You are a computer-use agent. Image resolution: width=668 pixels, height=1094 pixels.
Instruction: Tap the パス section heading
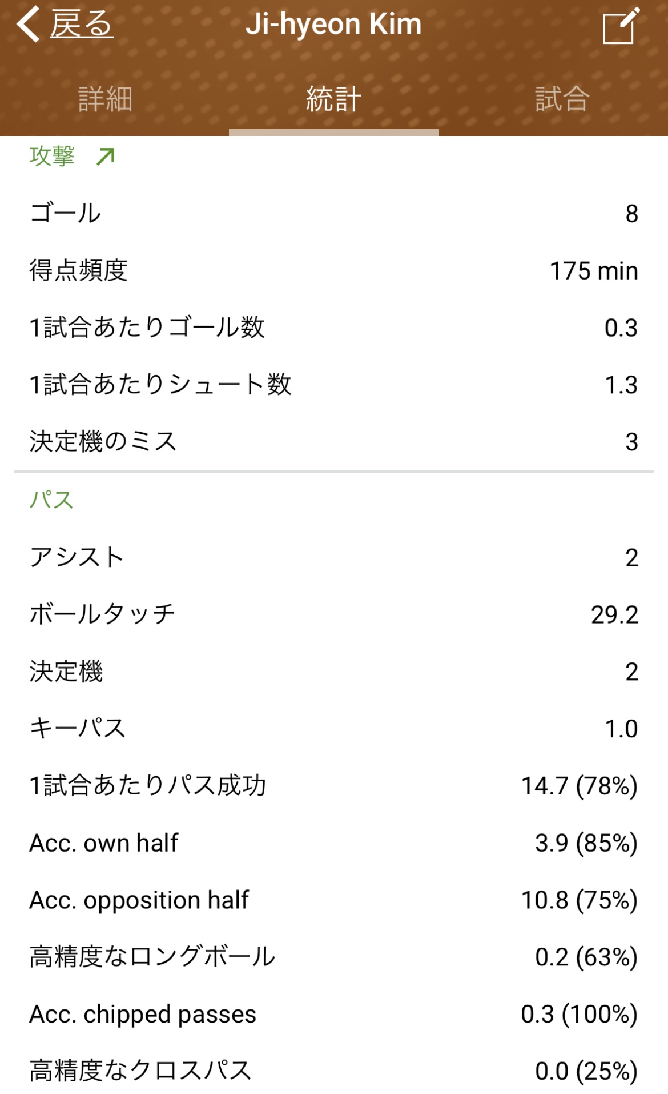(51, 500)
